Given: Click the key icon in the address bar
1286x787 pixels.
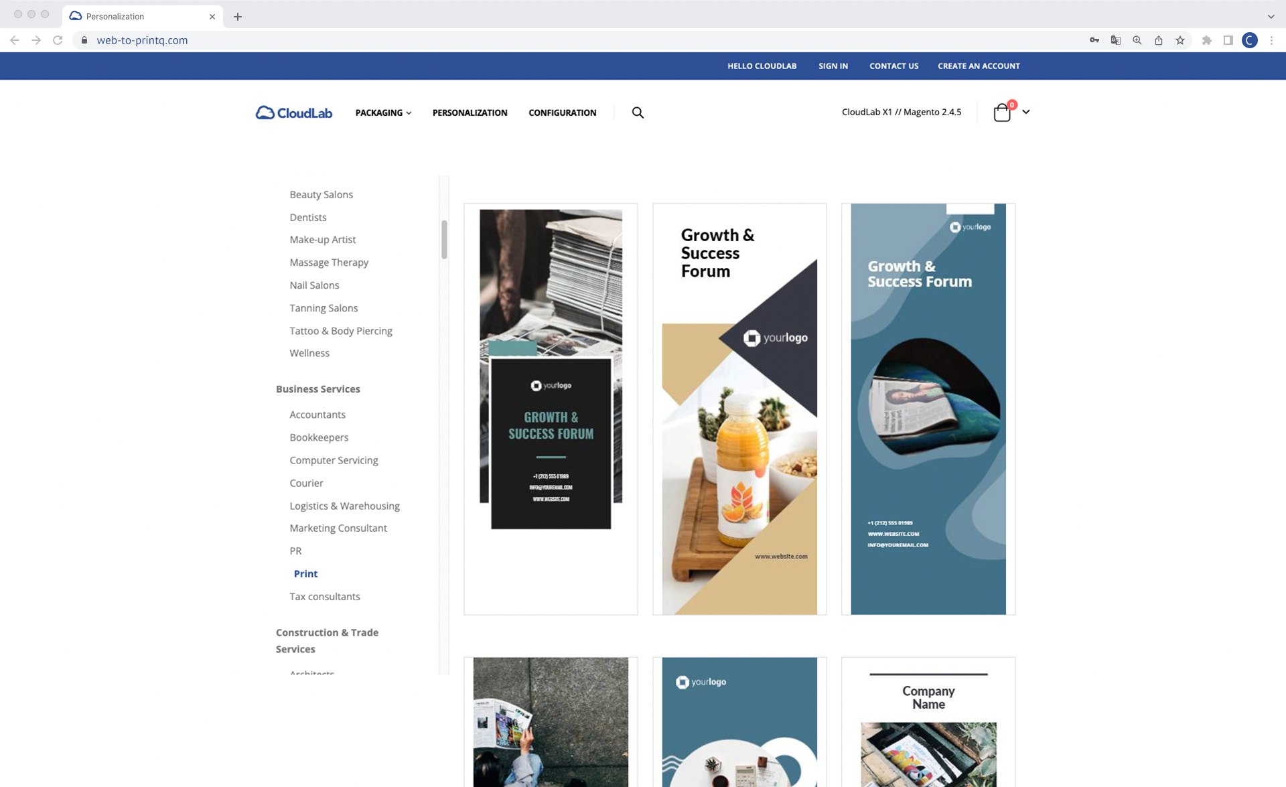Looking at the screenshot, I should click(1094, 40).
